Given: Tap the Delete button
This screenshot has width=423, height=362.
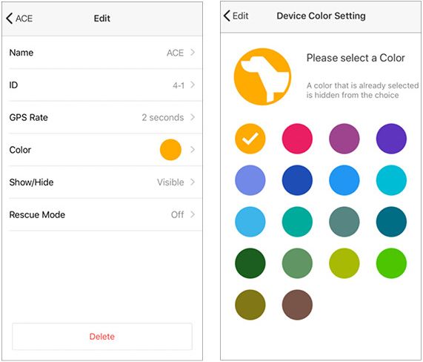Looking at the screenshot, I should click(102, 336).
